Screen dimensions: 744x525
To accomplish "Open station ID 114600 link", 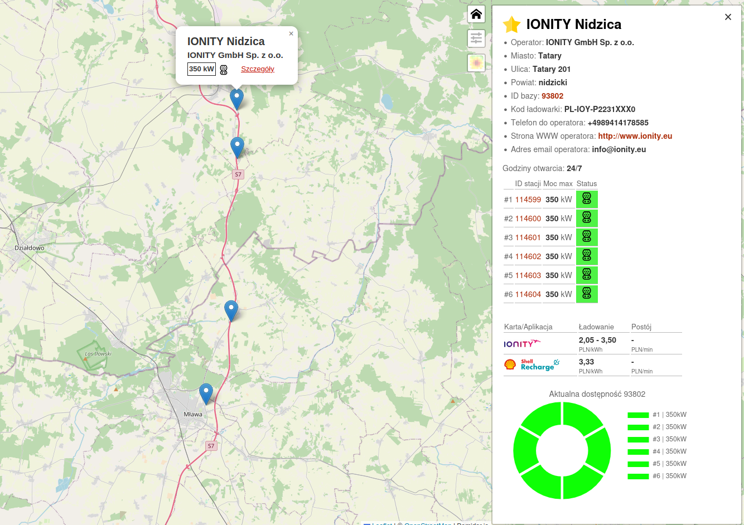I will point(528,218).
